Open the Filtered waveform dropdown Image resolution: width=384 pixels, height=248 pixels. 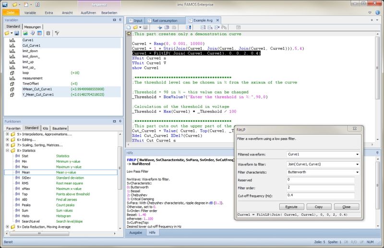click(357, 154)
